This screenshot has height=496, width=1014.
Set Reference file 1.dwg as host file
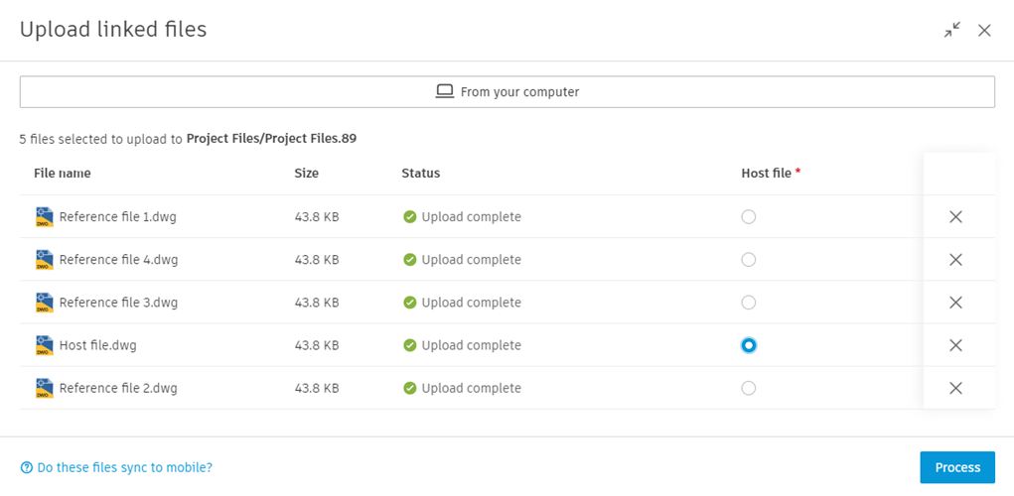click(x=749, y=217)
